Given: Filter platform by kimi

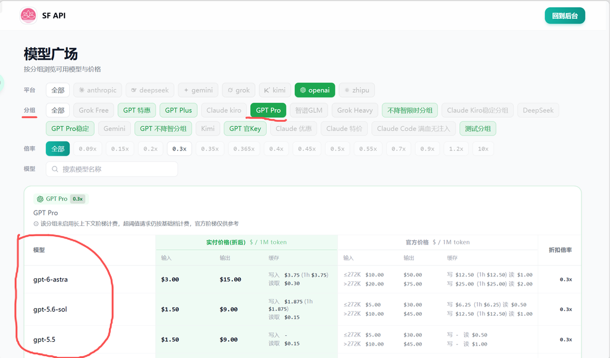Looking at the screenshot, I should click(x=275, y=90).
